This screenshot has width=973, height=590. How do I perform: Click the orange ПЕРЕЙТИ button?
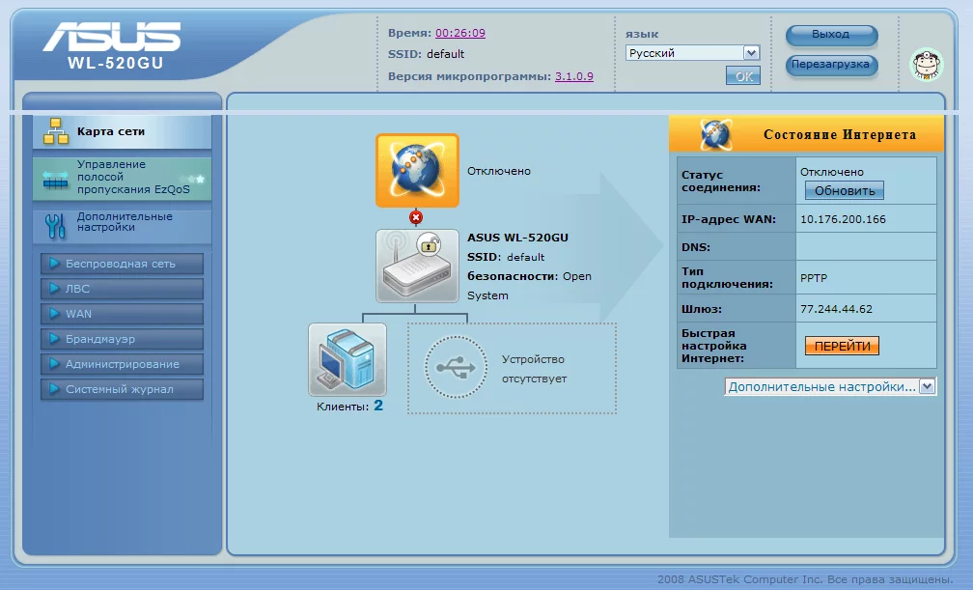tap(842, 346)
